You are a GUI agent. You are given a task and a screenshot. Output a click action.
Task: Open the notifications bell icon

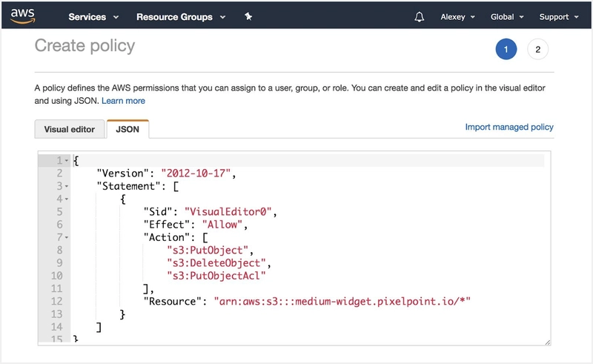click(x=420, y=16)
